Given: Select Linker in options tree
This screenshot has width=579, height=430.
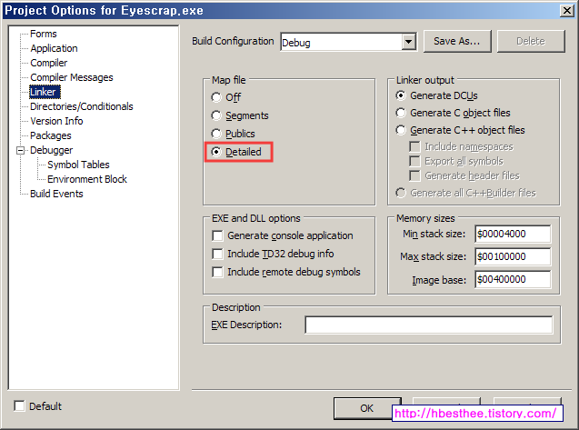Looking at the screenshot, I should pyautogui.click(x=45, y=92).
